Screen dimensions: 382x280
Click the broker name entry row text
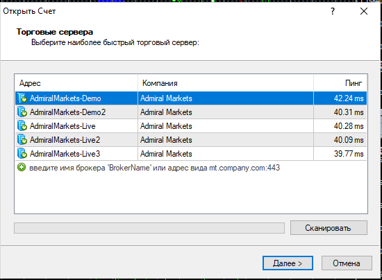(x=154, y=168)
